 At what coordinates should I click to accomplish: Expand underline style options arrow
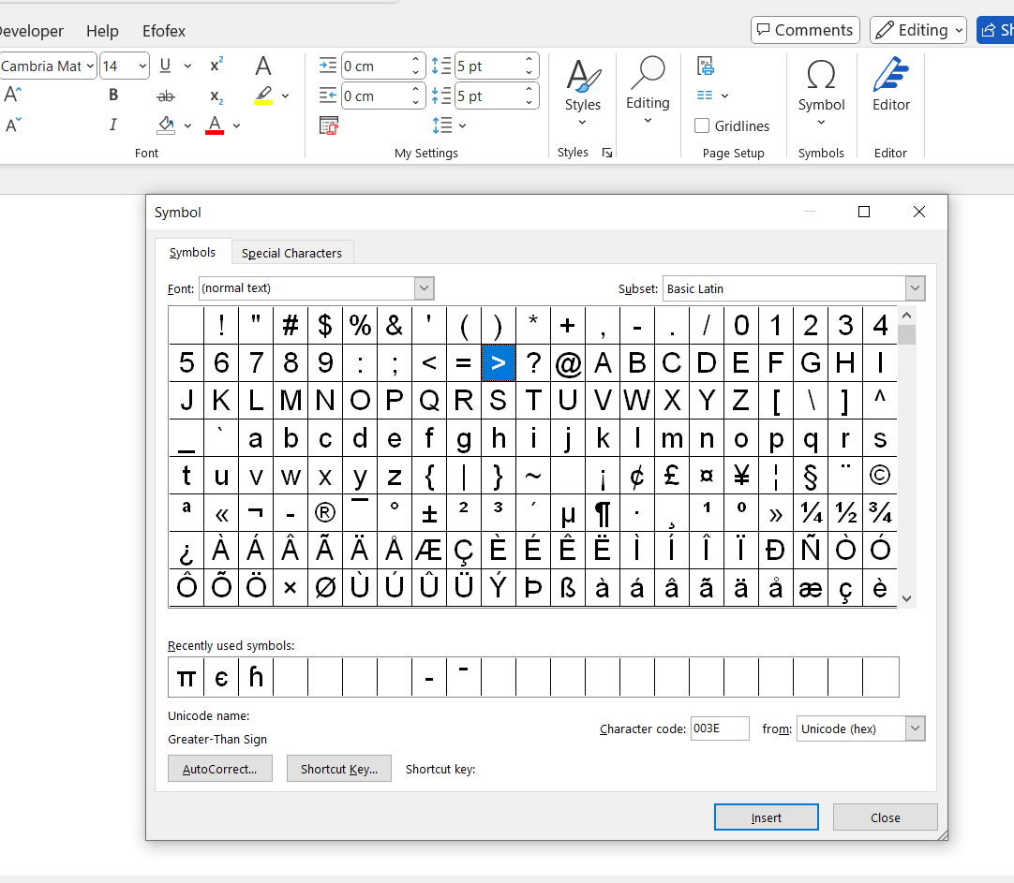tap(188, 66)
